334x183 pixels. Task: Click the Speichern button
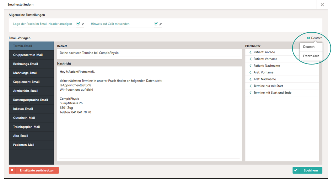point(307,171)
